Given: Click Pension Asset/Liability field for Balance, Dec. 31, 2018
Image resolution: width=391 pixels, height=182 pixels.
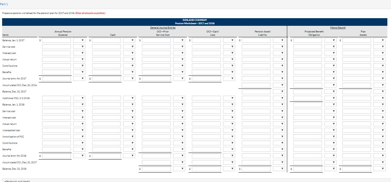Looking at the screenshot, I should point(256,169).
